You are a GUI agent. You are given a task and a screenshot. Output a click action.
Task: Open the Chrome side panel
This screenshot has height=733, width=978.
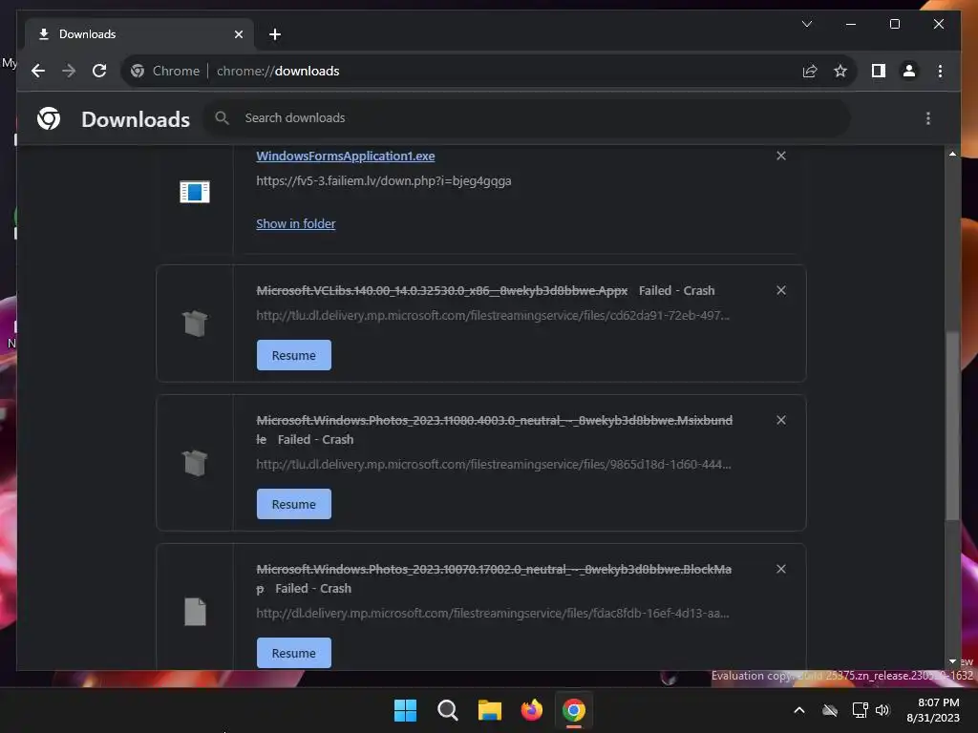point(879,71)
